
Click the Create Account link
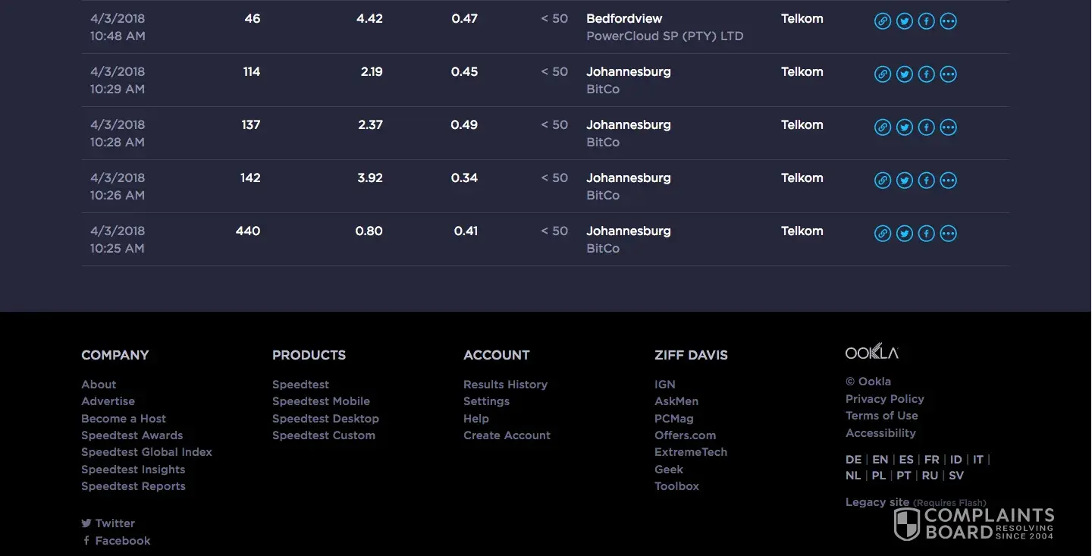point(507,435)
